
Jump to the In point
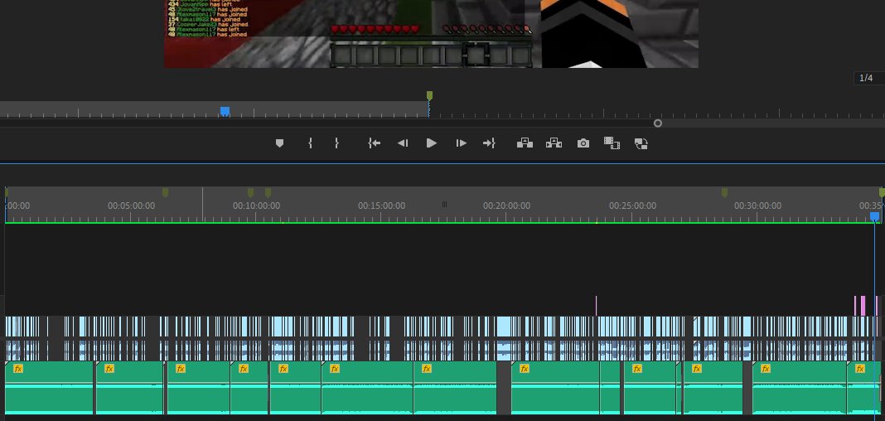point(375,143)
